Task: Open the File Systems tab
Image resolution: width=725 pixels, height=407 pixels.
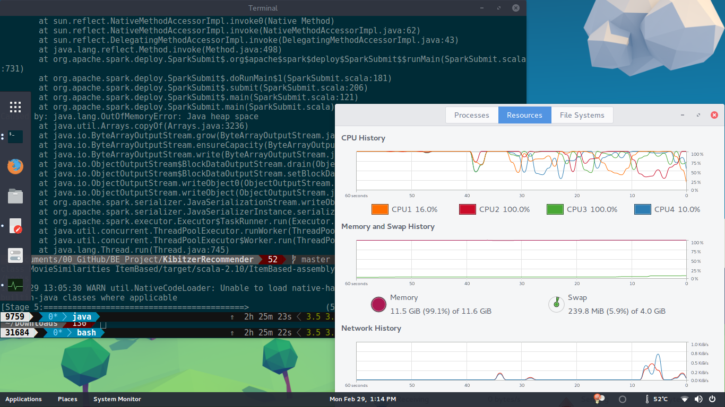Action: (x=582, y=115)
